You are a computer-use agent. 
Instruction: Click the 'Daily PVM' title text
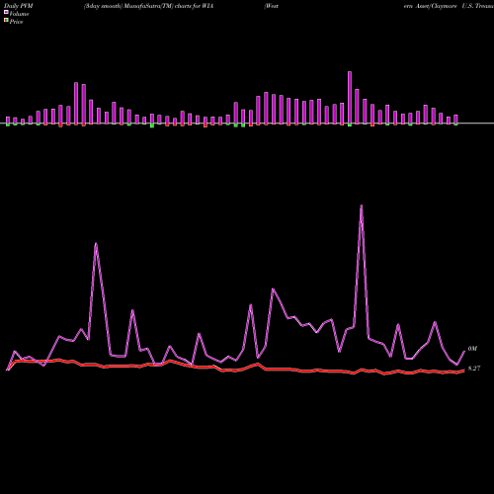coord(19,6)
